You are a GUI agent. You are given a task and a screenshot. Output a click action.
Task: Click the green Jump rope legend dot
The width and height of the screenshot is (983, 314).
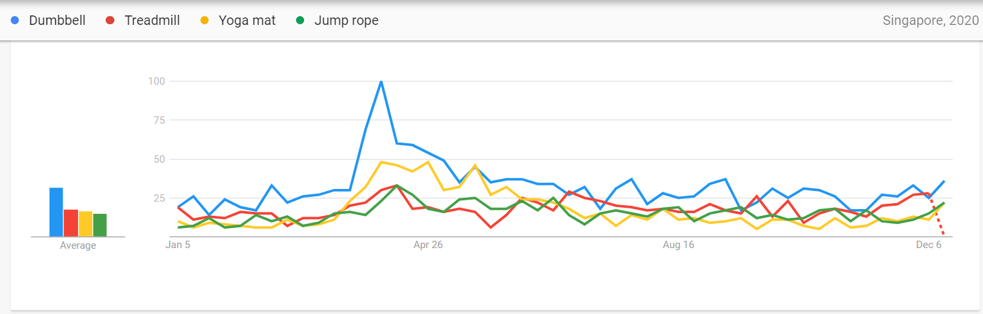[x=301, y=21]
